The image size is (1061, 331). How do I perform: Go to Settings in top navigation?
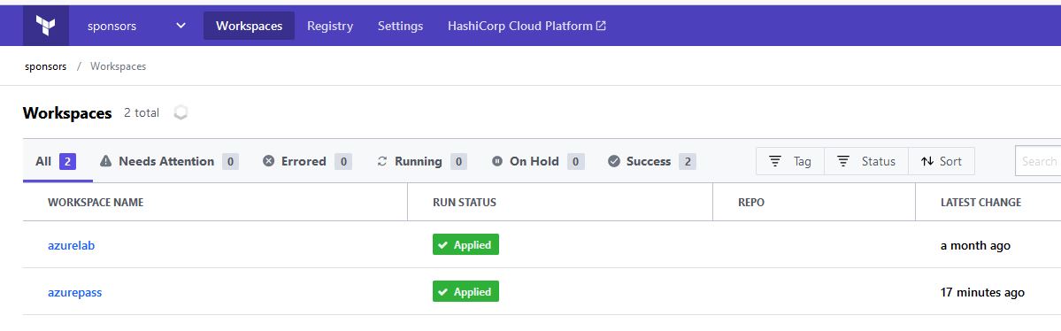click(x=401, y=26)
